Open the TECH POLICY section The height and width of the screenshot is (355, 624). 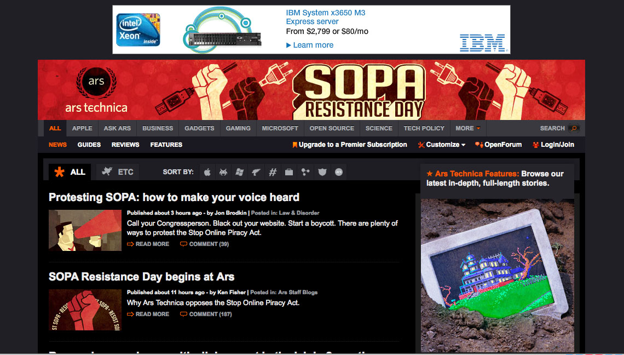[x=424, y=128]
